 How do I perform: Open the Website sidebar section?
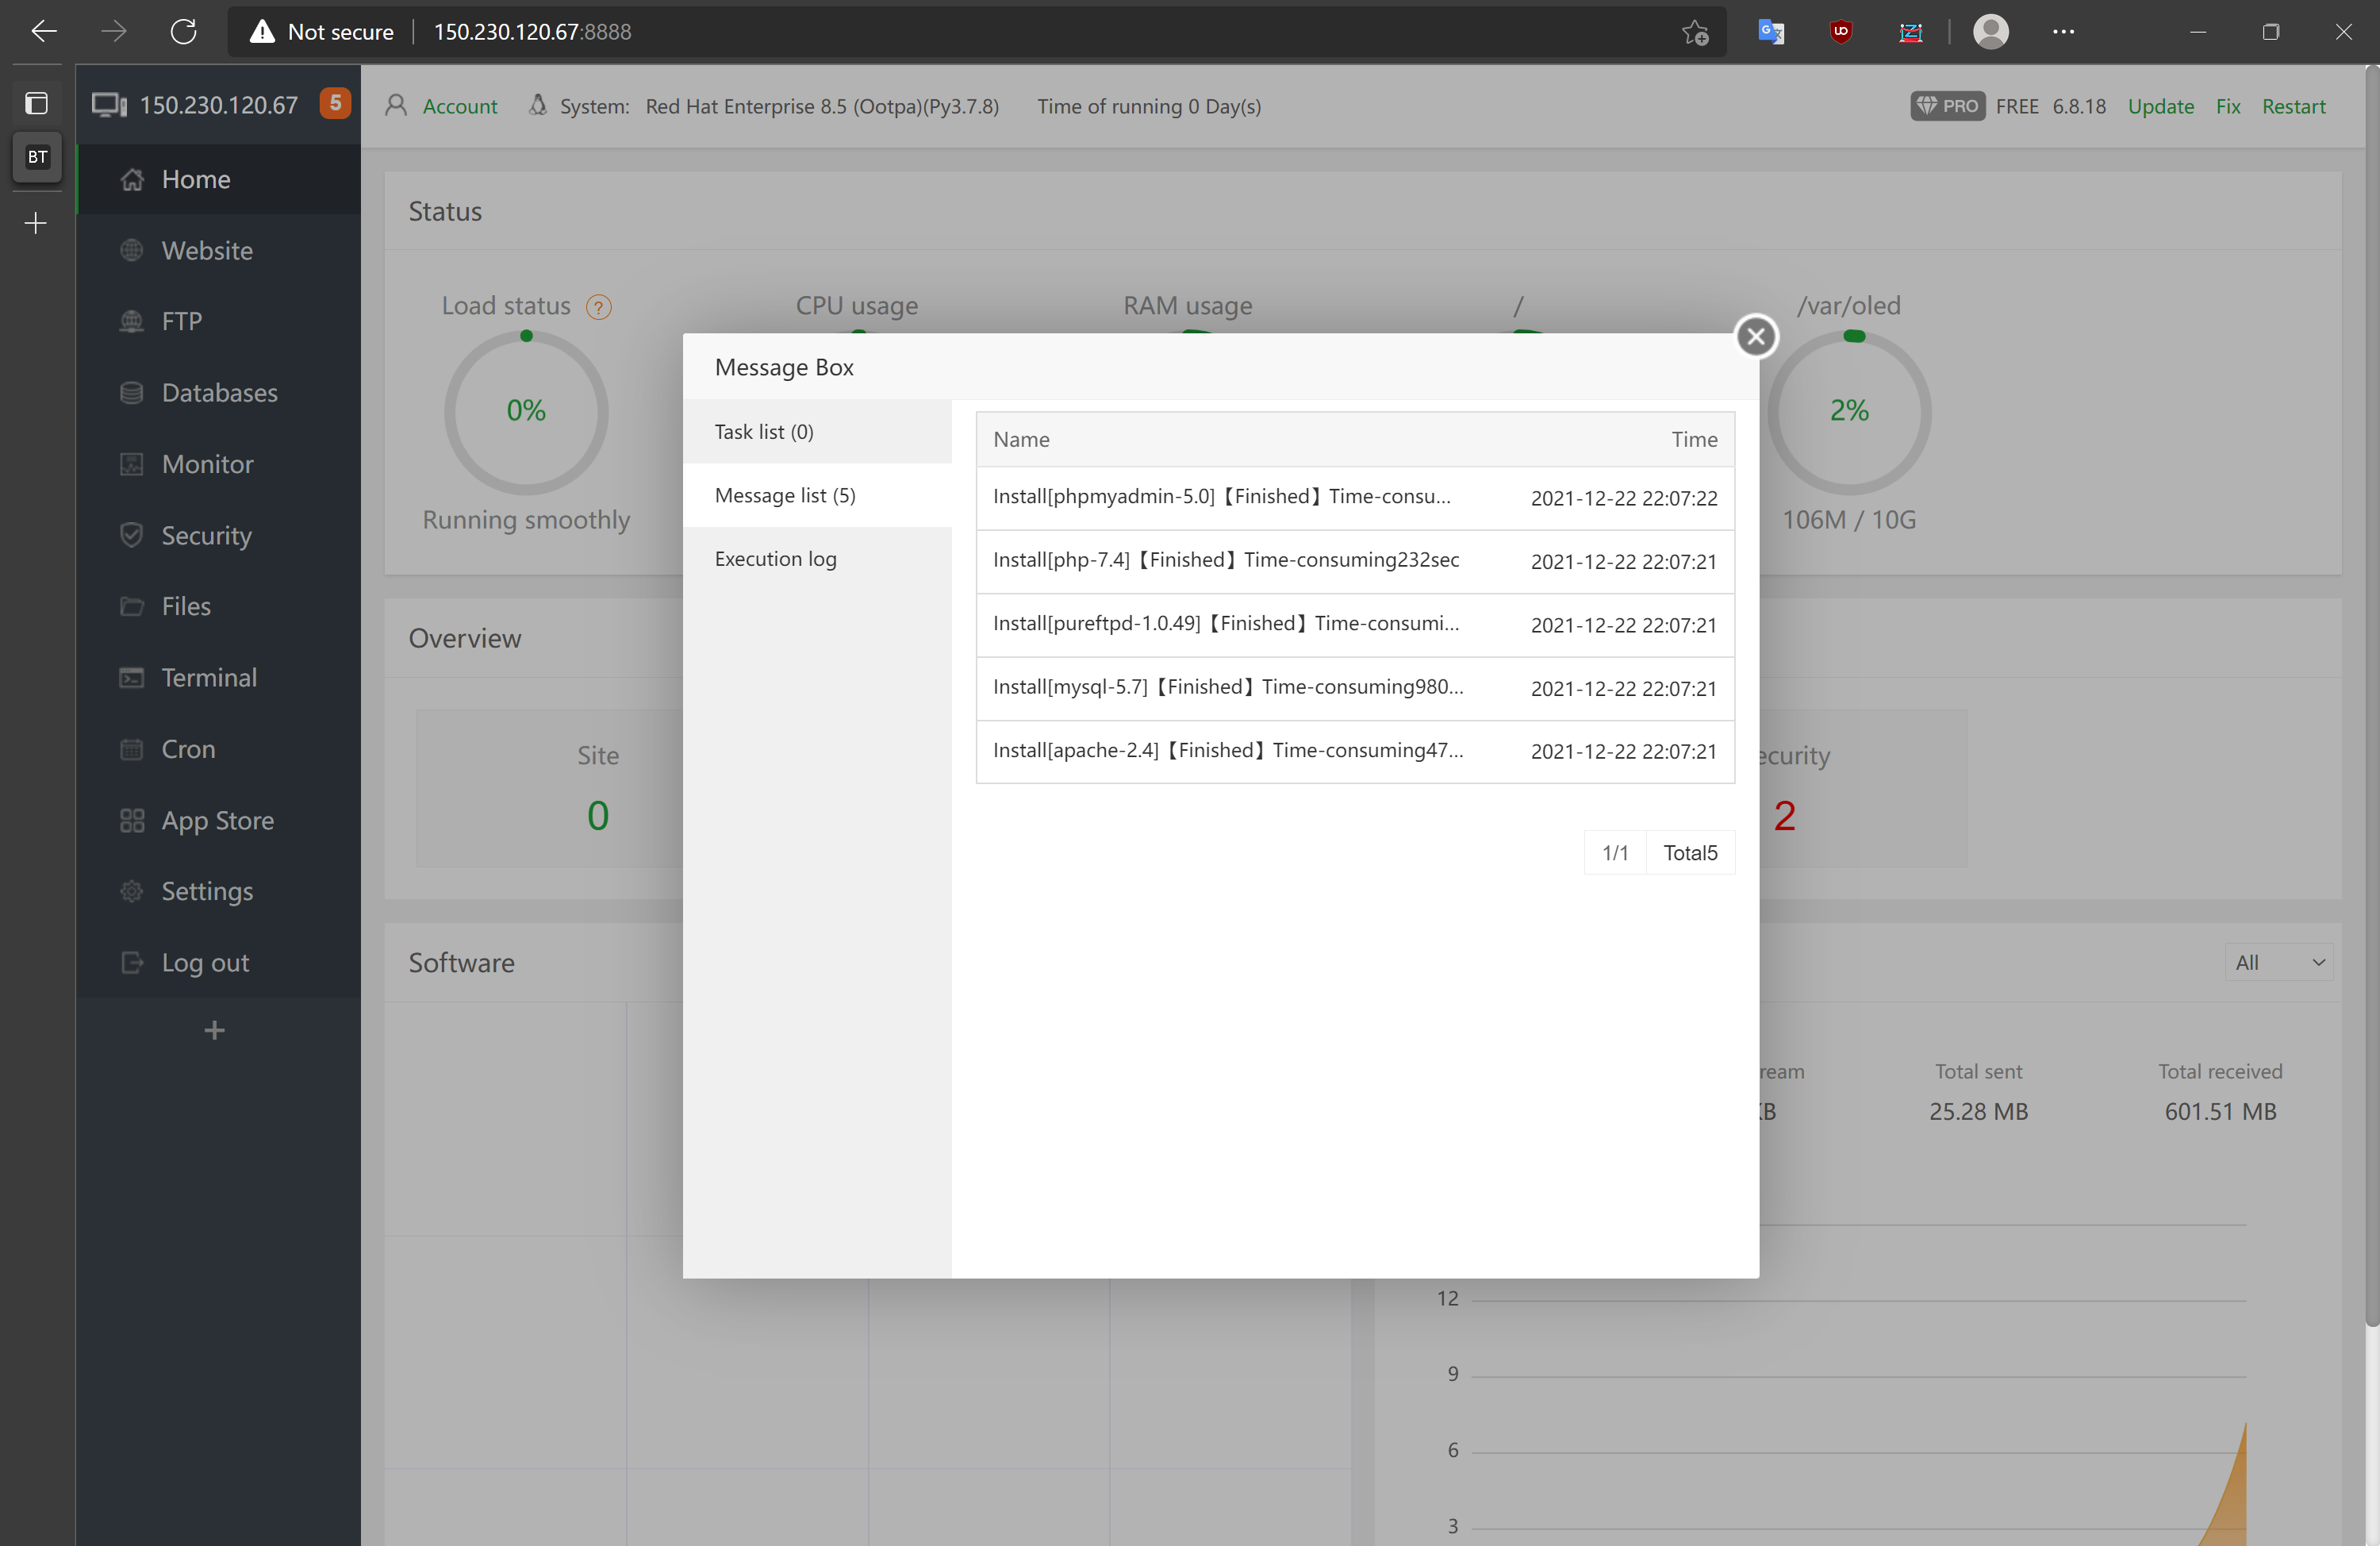coord(207,250)
